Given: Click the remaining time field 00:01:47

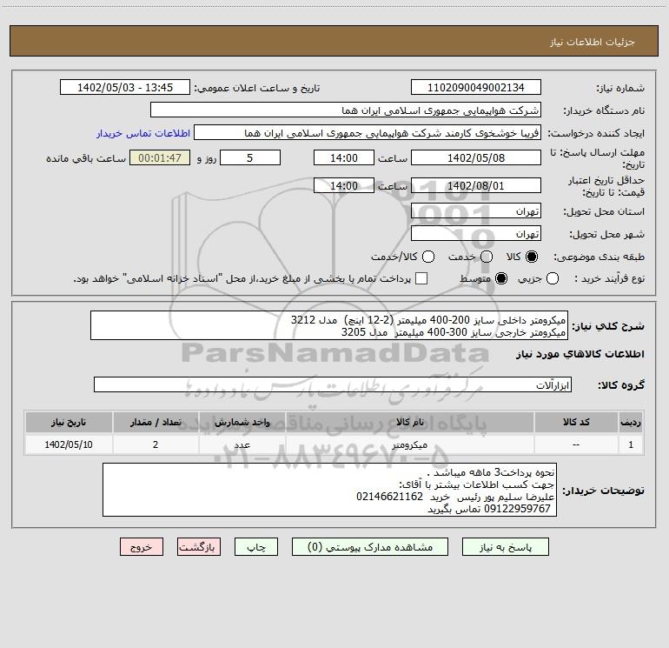Looking at the screenshot, I should pyautogui.click(x=159, y=157).
